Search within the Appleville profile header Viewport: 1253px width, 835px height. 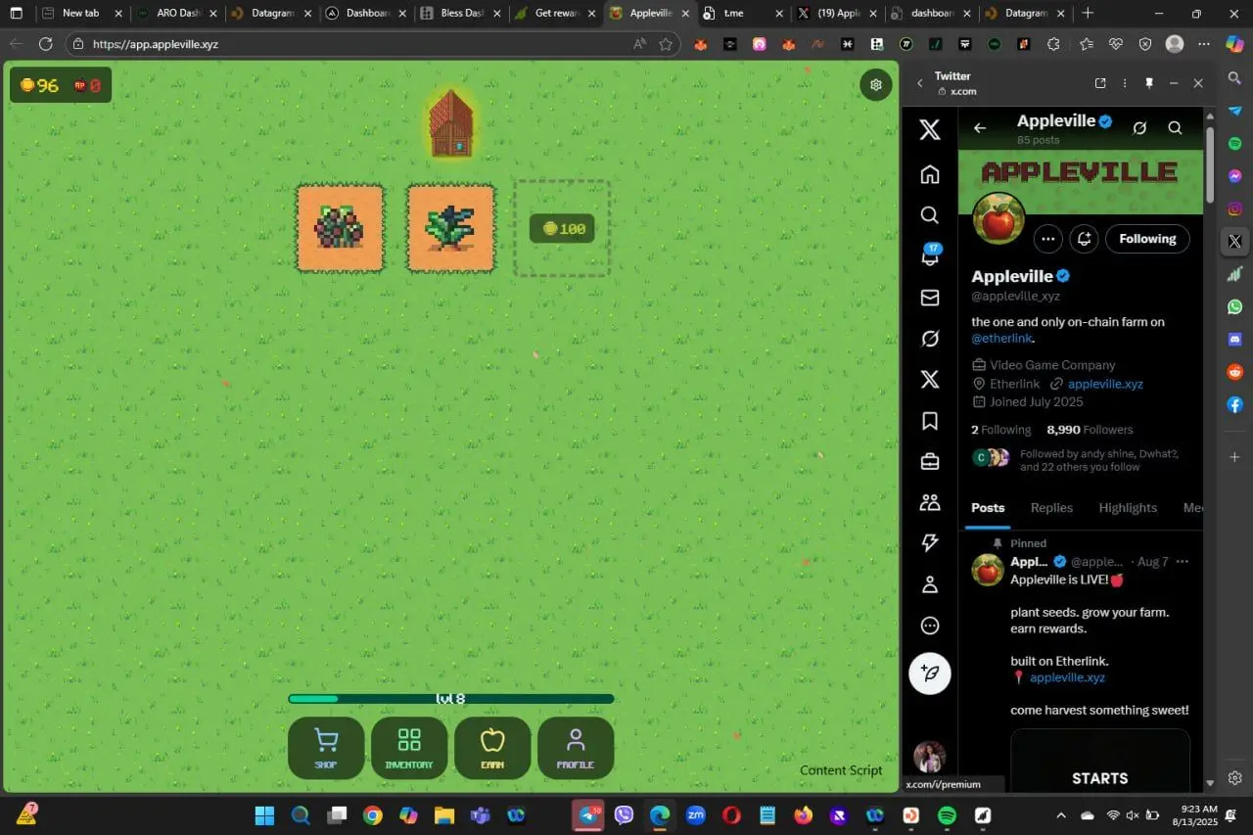pyautogui.click(x=1176, y=128)
